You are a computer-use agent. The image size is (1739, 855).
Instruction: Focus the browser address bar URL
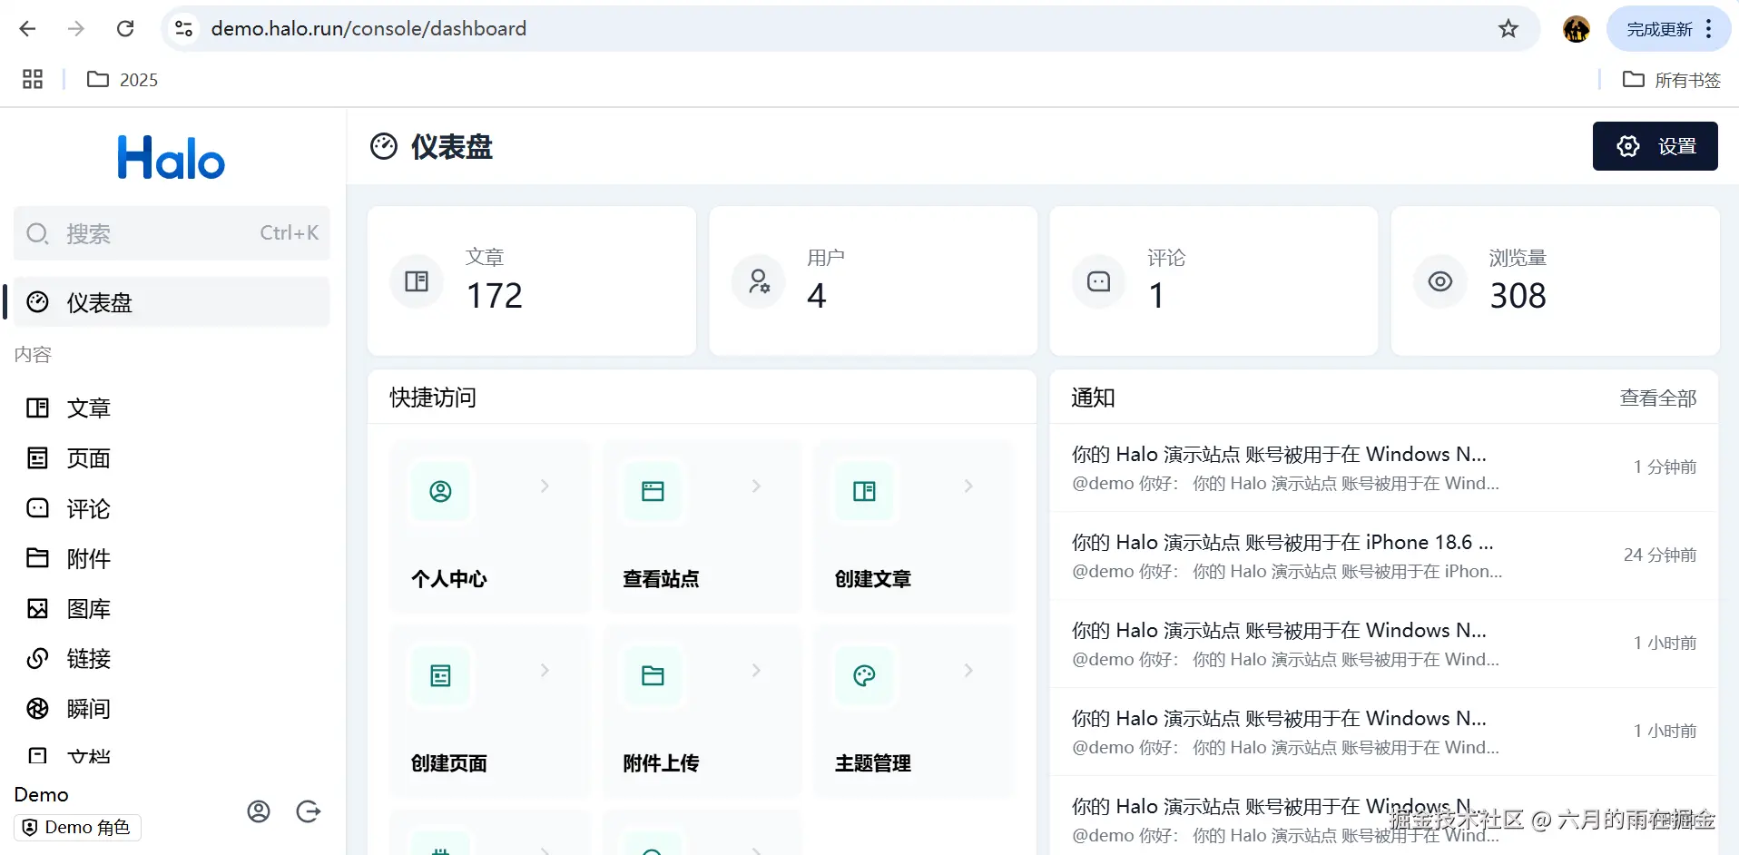pos(368,29)
